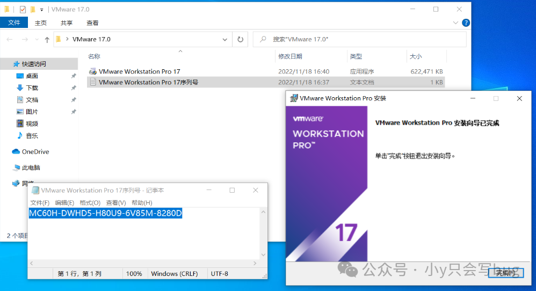Open Notepad 查看(V) menu

[116, 203]
